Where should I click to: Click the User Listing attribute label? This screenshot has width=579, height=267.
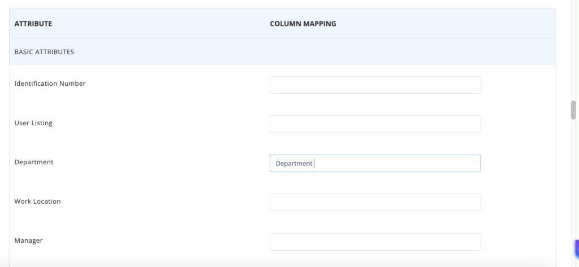(x=33, y=123)
